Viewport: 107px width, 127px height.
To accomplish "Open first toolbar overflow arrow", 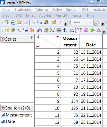I will [x=66, y=24].
